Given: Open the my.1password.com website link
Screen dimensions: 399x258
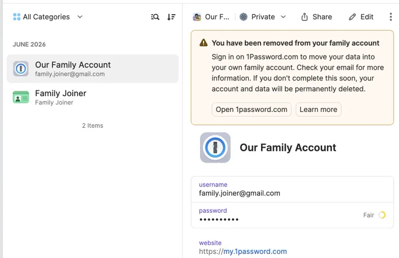Looking at the screenshot, I should point(255,252).
